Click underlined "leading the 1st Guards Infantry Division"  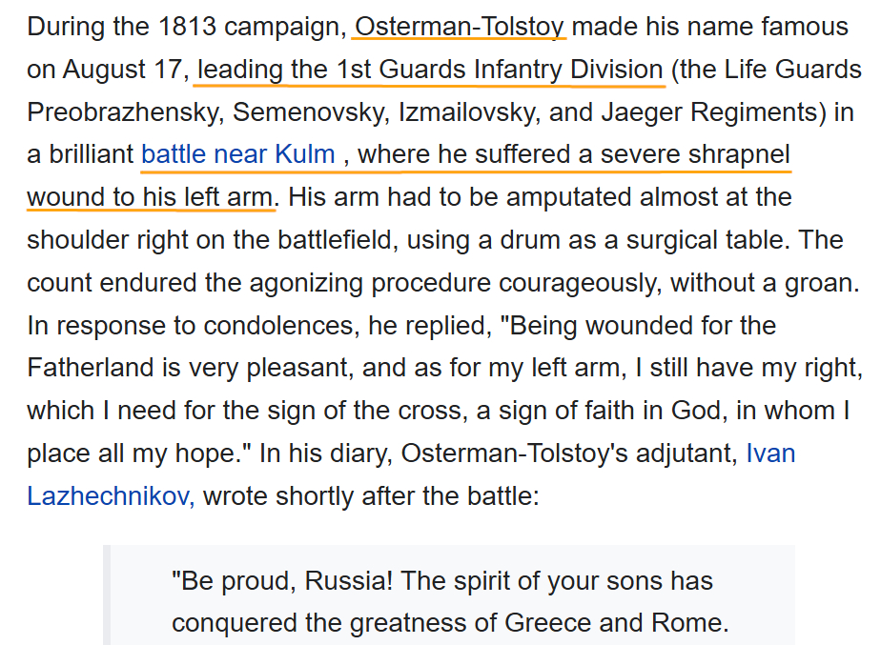click(430, 70)
